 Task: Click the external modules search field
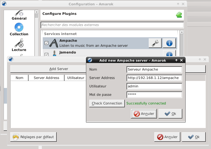[x=112, y=25]
